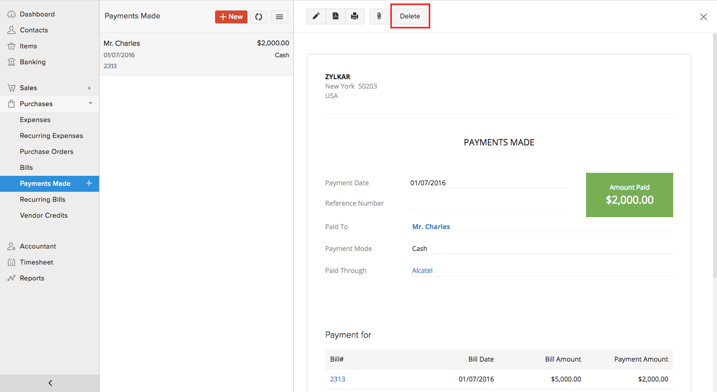Screen dimensions: 717x392
Task: Create a payment with the New button
Action: [231, 16]
